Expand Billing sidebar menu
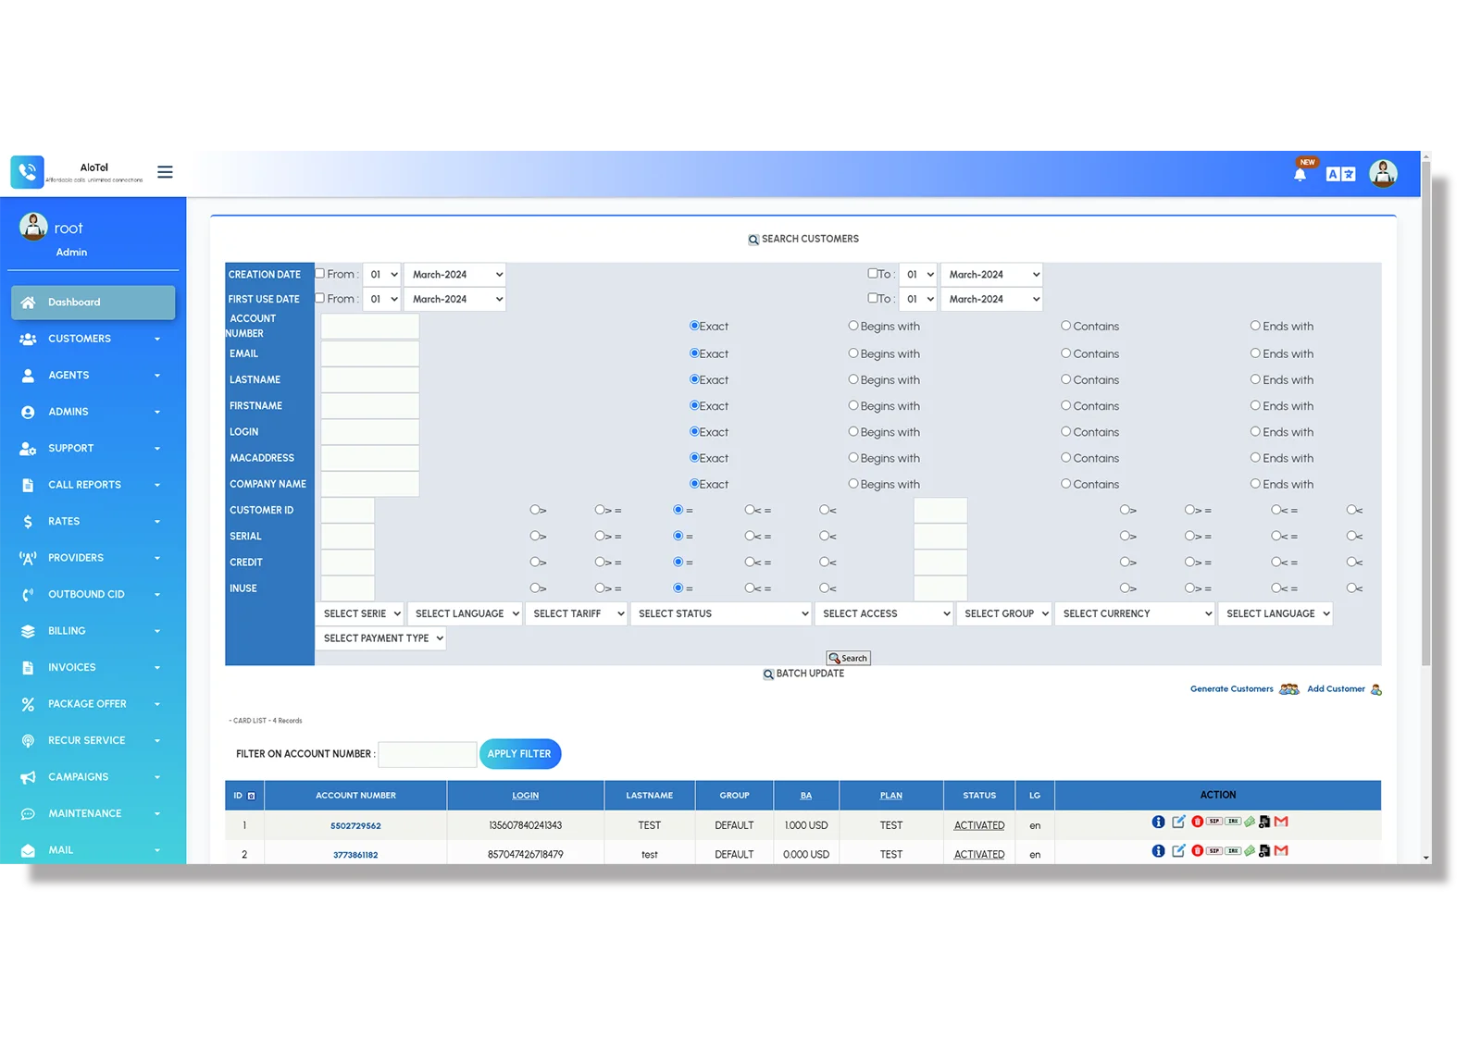 pyautogui.click(x=93, y=631)
